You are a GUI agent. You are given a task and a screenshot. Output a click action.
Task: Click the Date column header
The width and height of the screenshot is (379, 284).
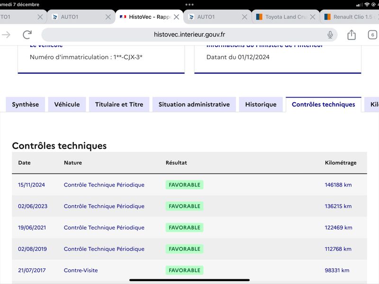[x=25, y=163]
